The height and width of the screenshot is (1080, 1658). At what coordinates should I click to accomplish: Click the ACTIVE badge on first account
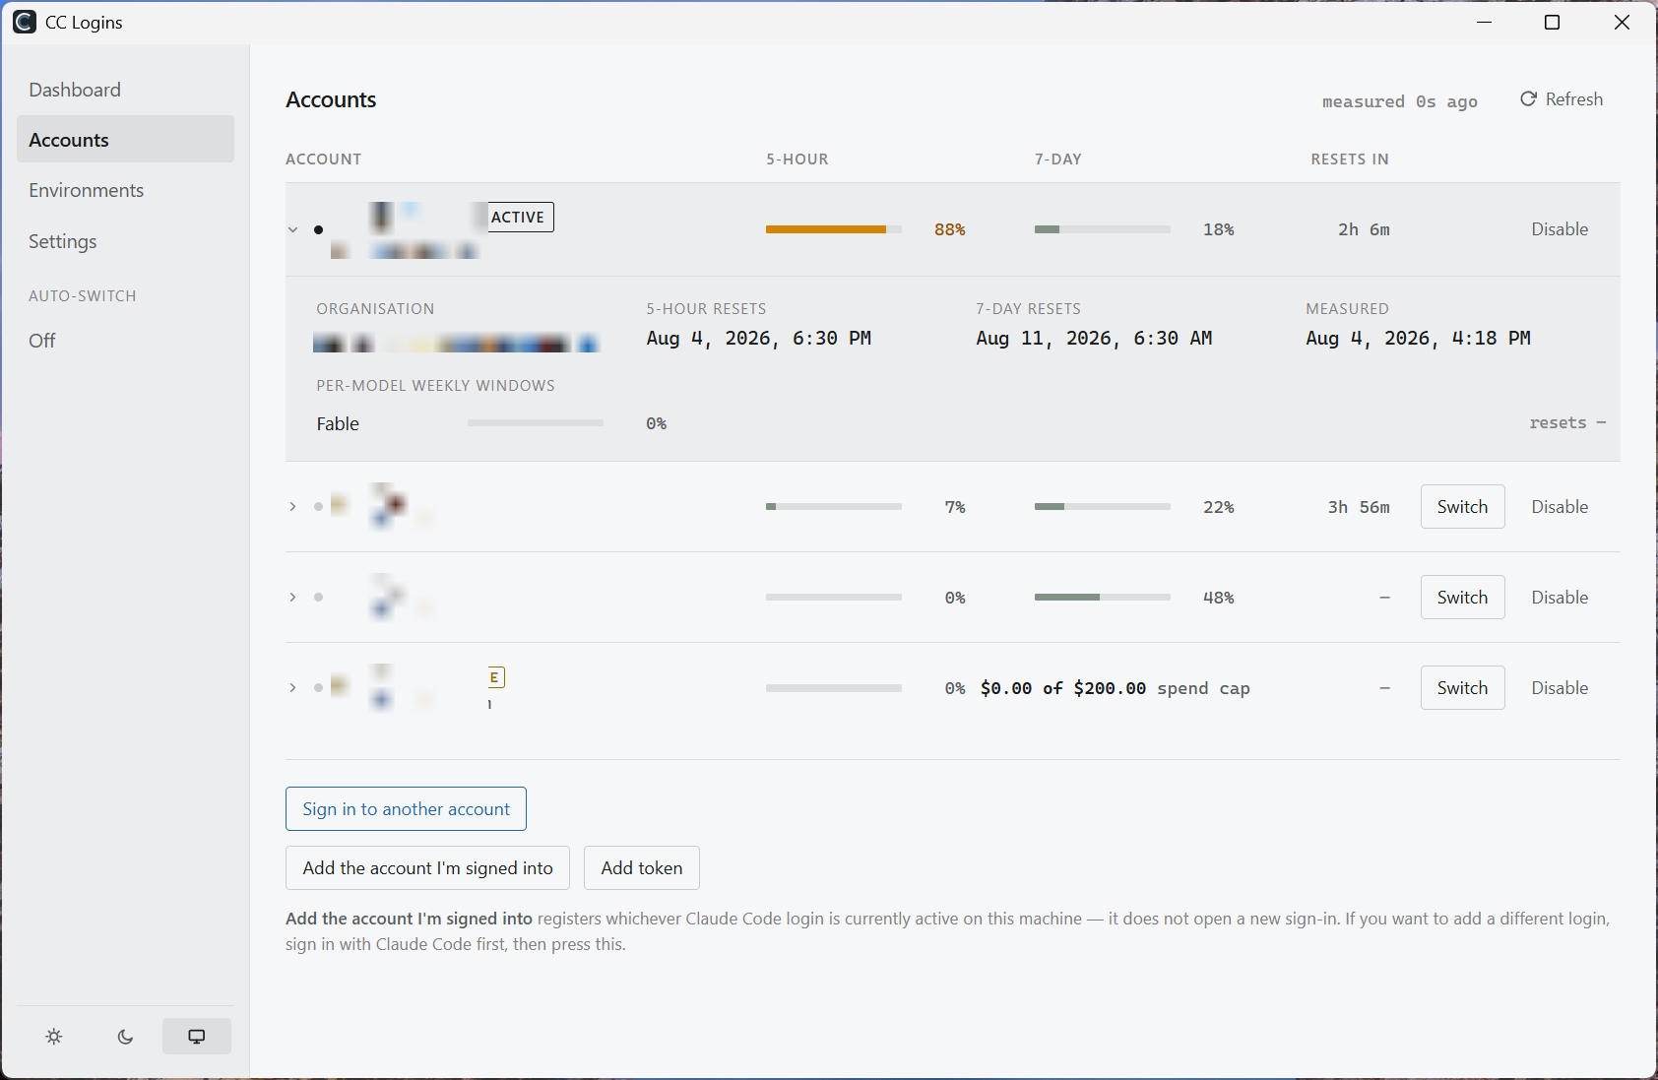pos(521,217)
